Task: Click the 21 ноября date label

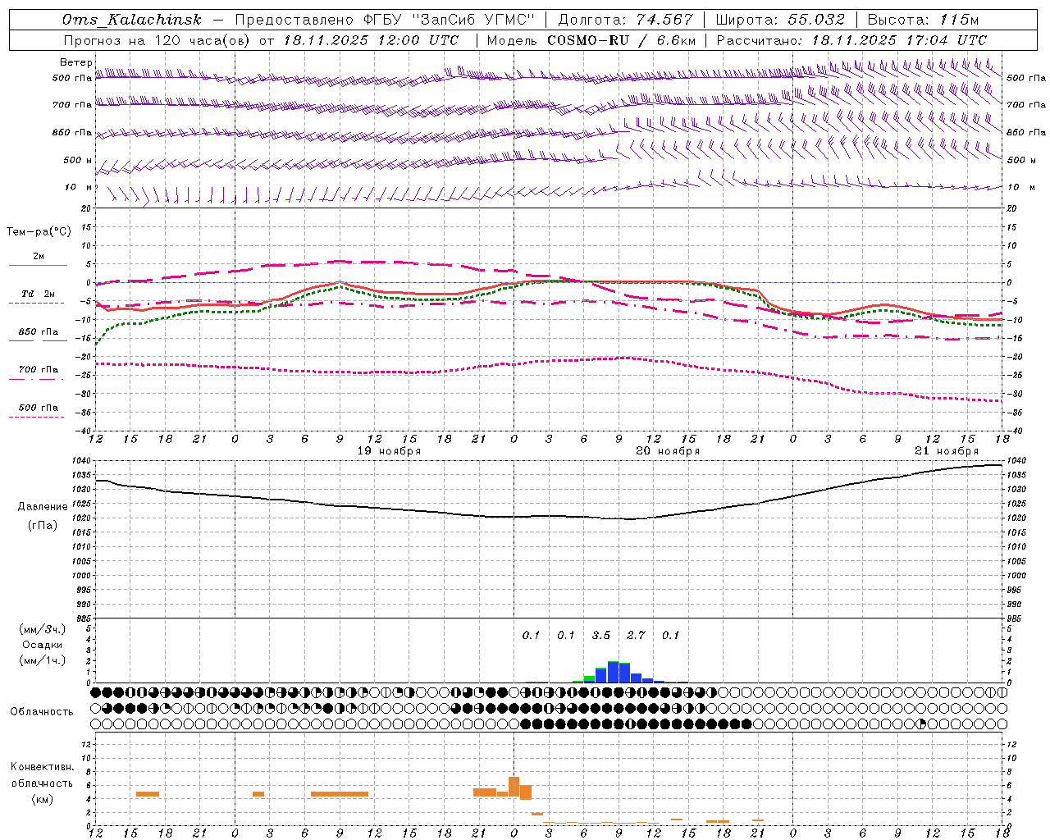Action: click(947, 451)
